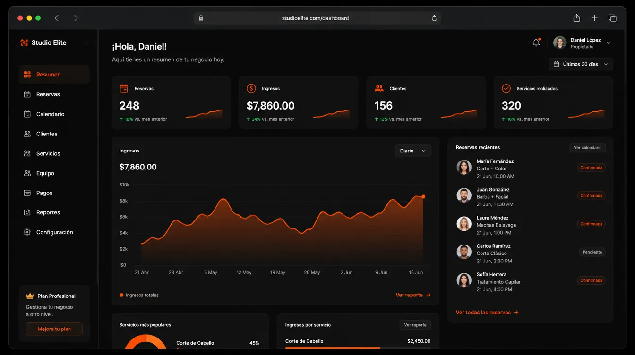
Task: Click the studioelite.com/dashboard address bar
Action: [317, 18]
